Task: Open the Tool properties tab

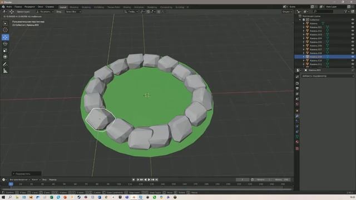Action: [297, 77]
